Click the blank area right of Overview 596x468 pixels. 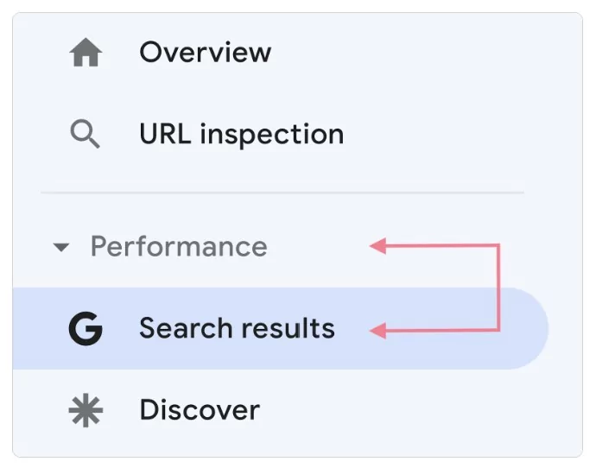tap(415, 53)
